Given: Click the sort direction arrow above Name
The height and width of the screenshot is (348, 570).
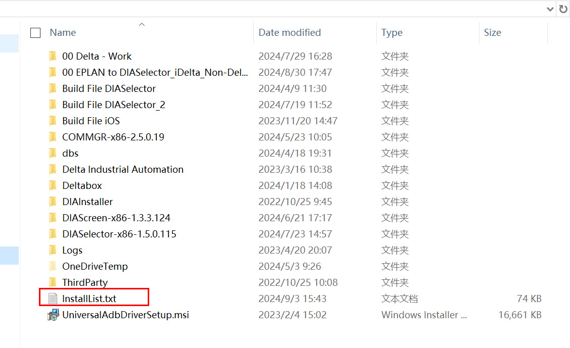Looking at the screenshot, I should click(x=142, y=24).
